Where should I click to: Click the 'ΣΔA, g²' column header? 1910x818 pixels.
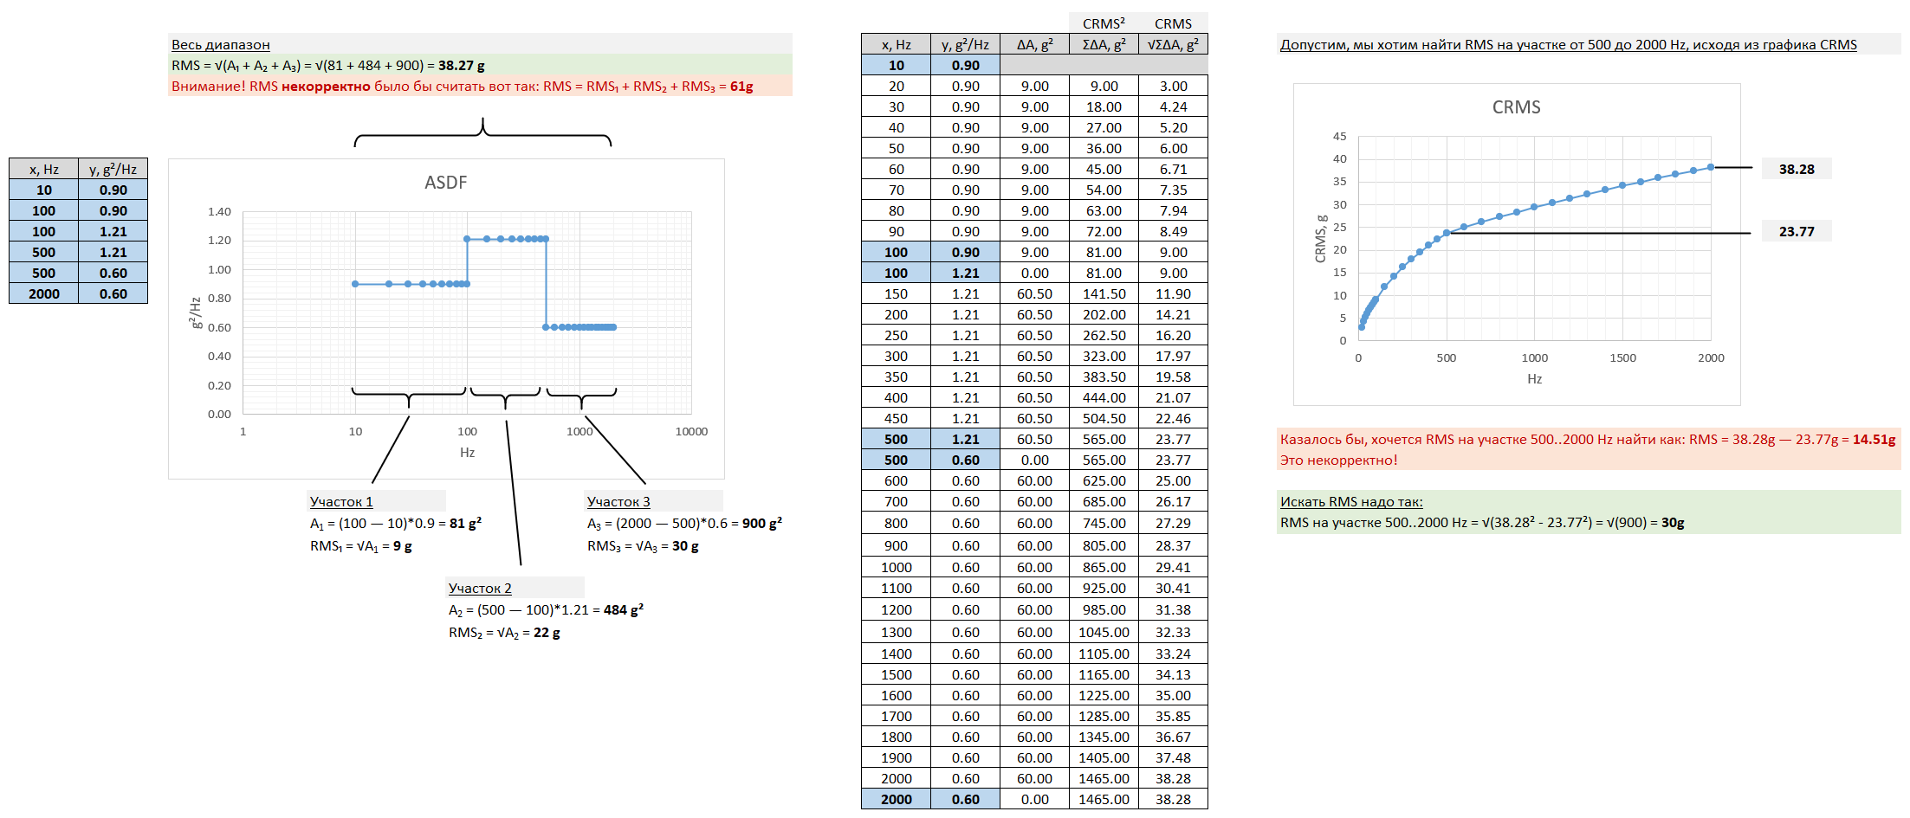[x=1104, y=44]
